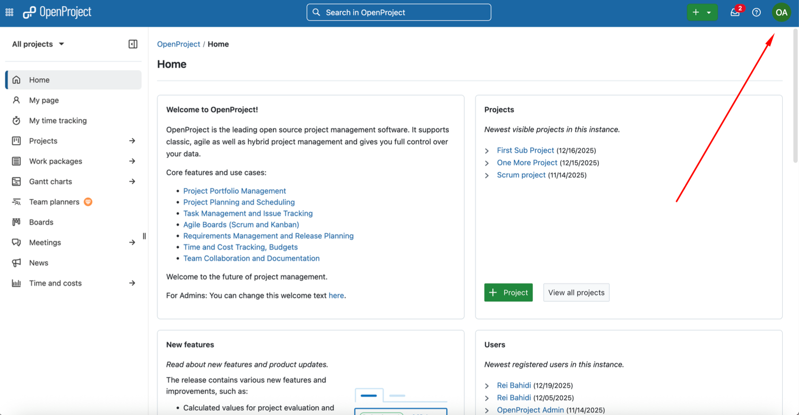The width and height of the screenshot is (799, 415).
Task: Open the create button dropdown arrow
Action: (709, 12)
